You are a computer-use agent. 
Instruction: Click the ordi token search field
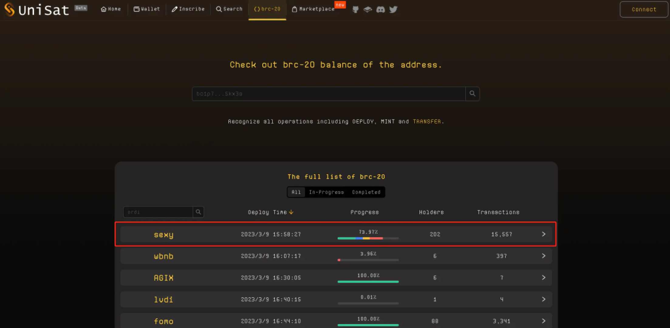158,212
